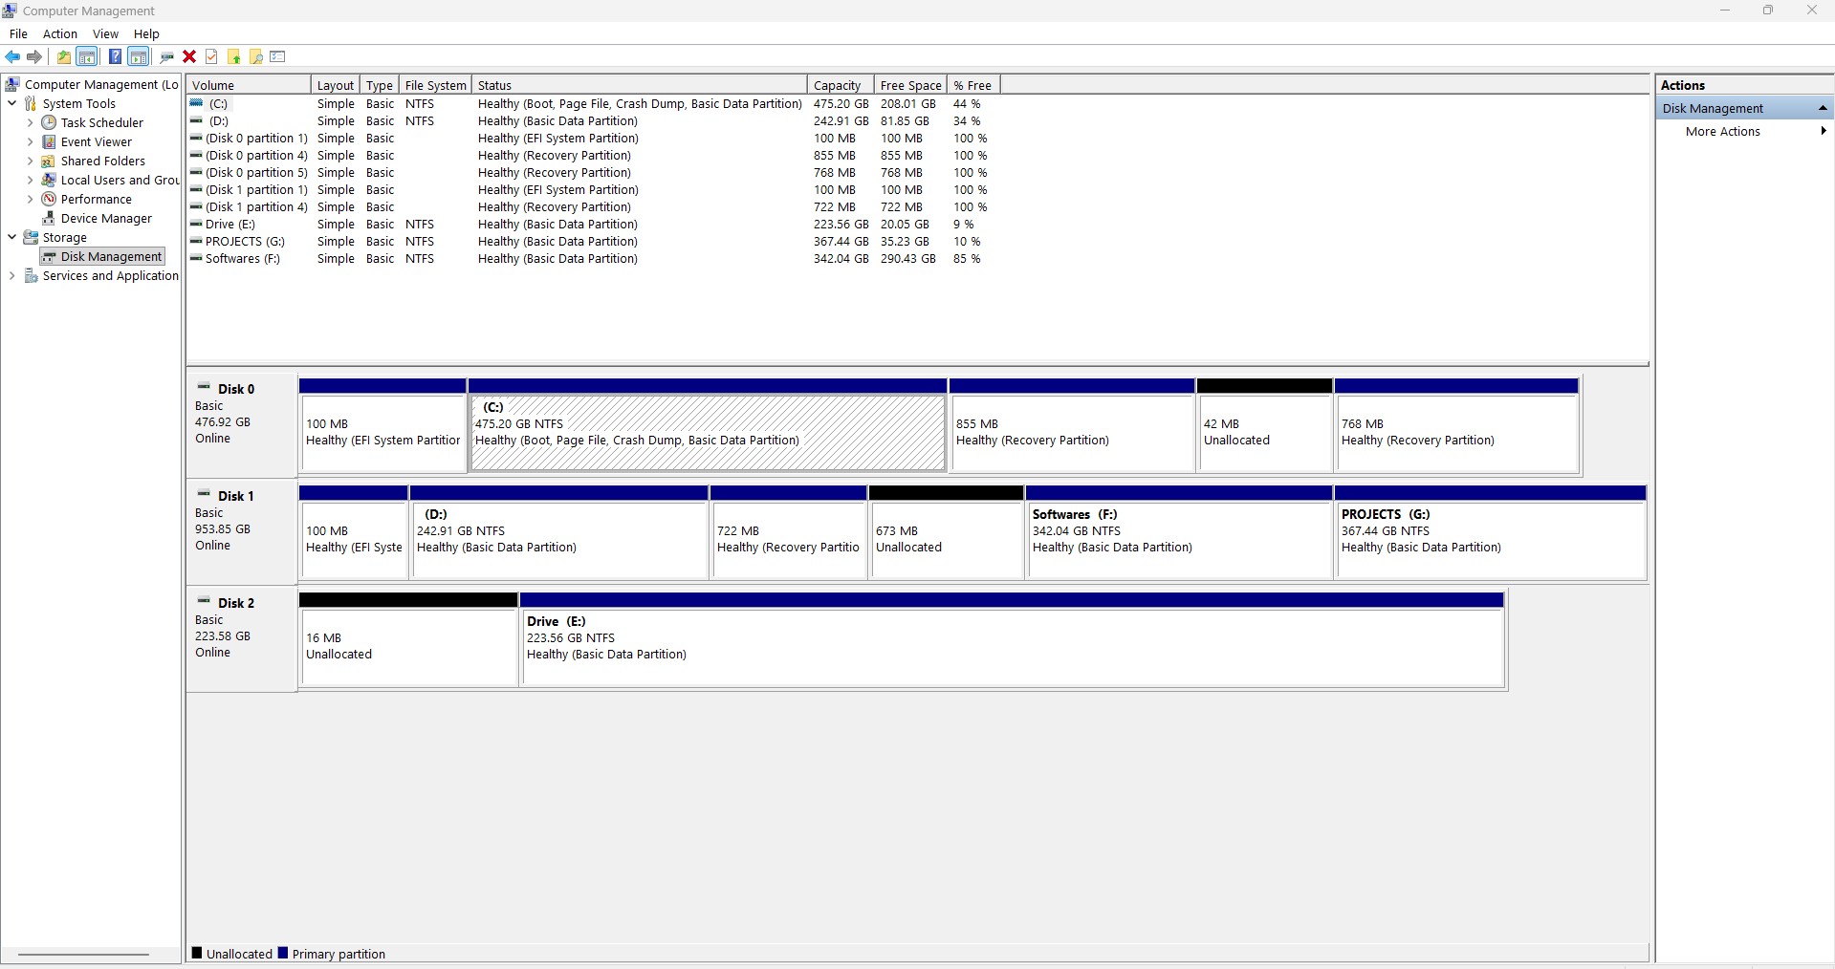Sort by the Capacity column header
Viewport: 1835px width, 969px height.
[841, 85]
